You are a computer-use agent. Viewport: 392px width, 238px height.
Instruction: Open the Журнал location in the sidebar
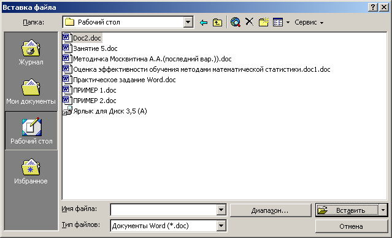(31, 53)
